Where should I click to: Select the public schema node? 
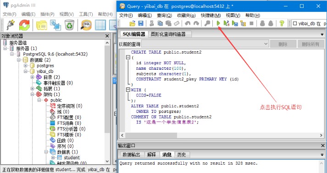pos(56,100)
